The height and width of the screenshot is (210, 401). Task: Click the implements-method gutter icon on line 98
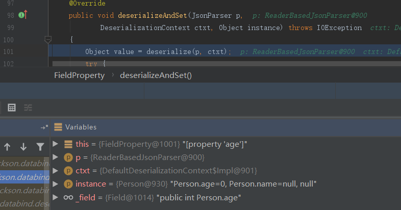22,15
